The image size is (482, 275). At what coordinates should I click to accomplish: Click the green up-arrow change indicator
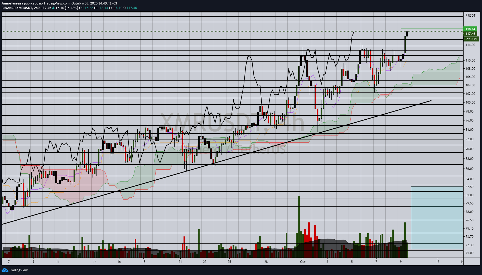pos(53,8)
